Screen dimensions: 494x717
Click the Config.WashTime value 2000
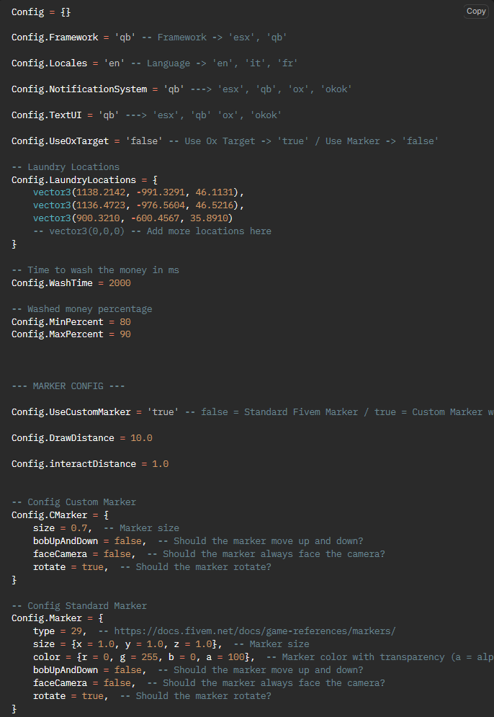120,283
